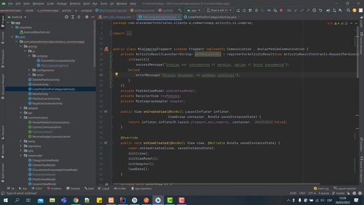Open Windows notification center icon
364x205 pixels.
click(x=356, y=200)
